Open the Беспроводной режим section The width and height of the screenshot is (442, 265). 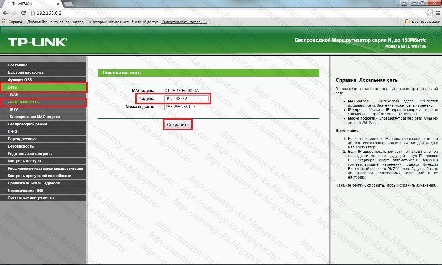pos(43,124)
